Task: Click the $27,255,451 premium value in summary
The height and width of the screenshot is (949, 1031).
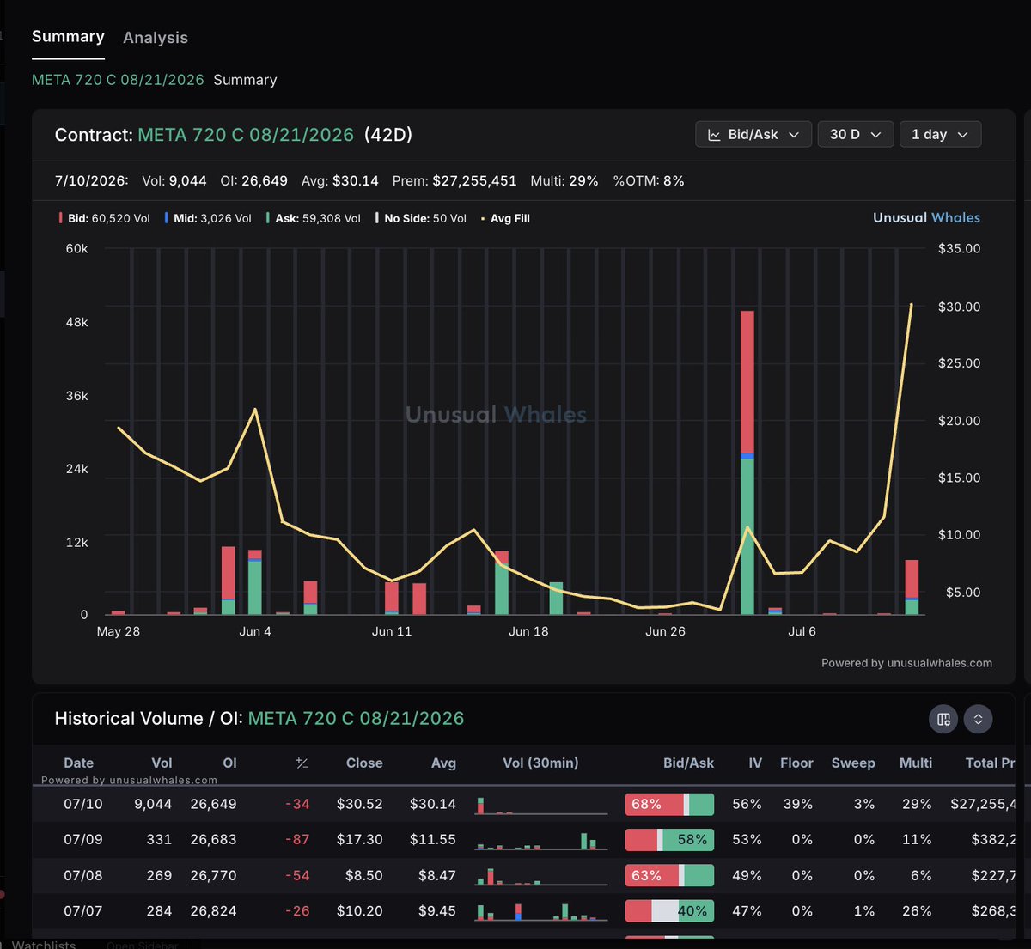Action: point(474,181)
